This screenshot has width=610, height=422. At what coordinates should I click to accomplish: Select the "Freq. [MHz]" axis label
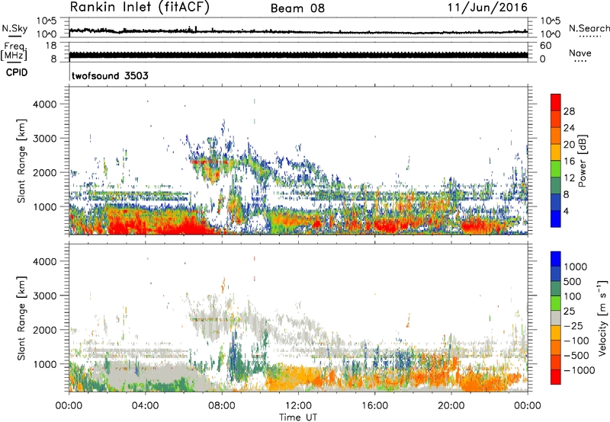point(14,51)
